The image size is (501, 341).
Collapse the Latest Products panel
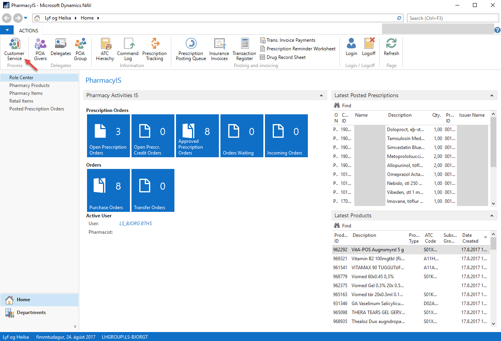pos(492,216)
